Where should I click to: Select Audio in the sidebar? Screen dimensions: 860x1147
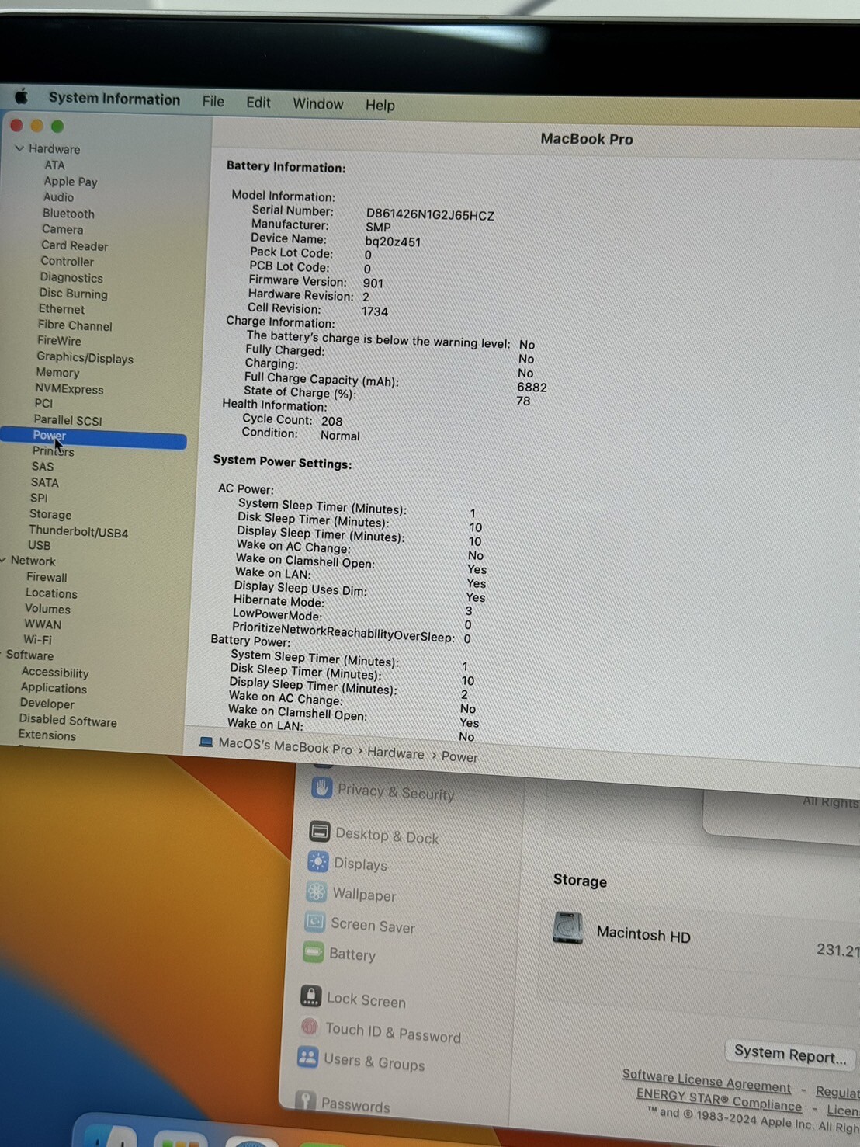point(58,197)
